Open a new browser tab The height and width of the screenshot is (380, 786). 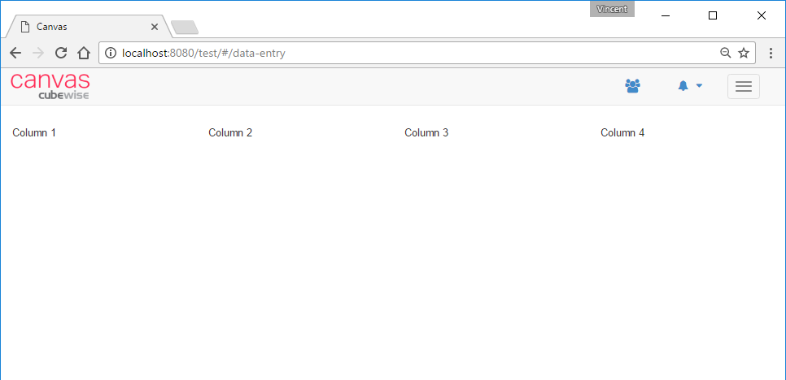click(185, 28)
